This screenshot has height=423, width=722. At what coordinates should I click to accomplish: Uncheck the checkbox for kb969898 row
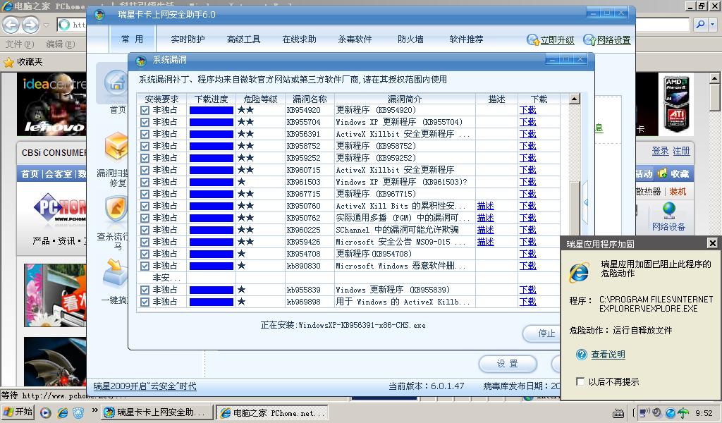[x=145, y=302]
